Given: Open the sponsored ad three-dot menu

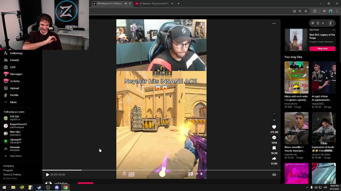Looking at the screenshot, I should [334, 30].
